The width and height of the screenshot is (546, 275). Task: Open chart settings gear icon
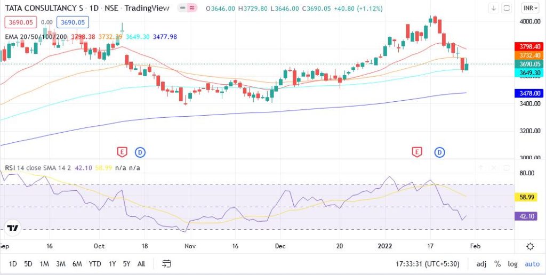pos(530,246)
